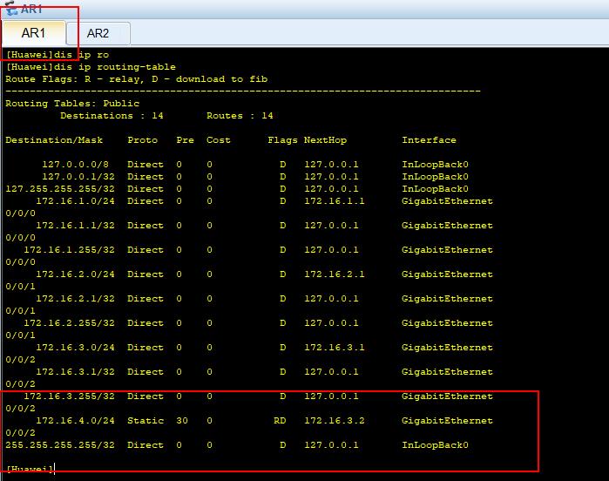Click the 'Destinations : 14' text

[112, 115]
